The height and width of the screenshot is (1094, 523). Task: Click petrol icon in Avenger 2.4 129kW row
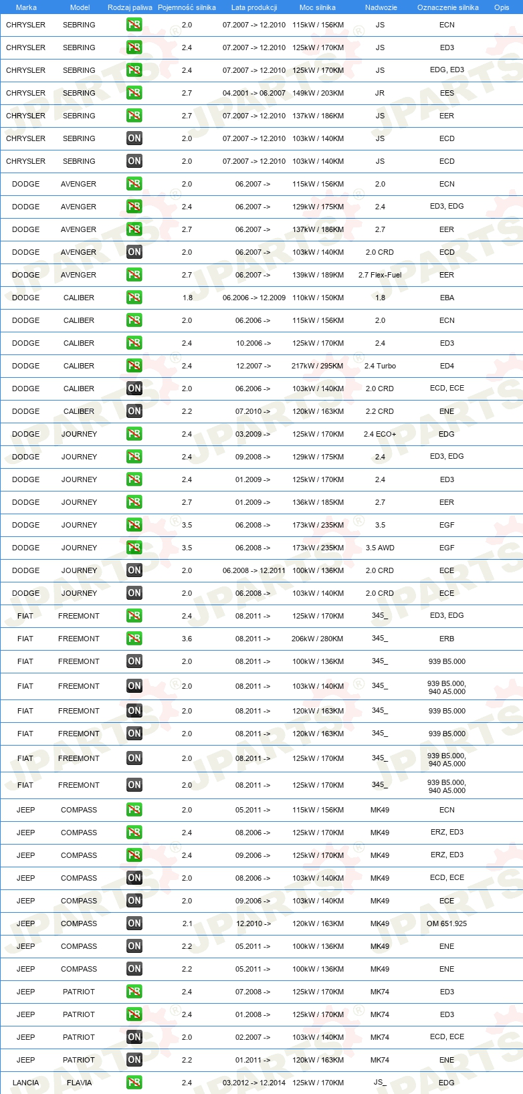pos(134,207)
